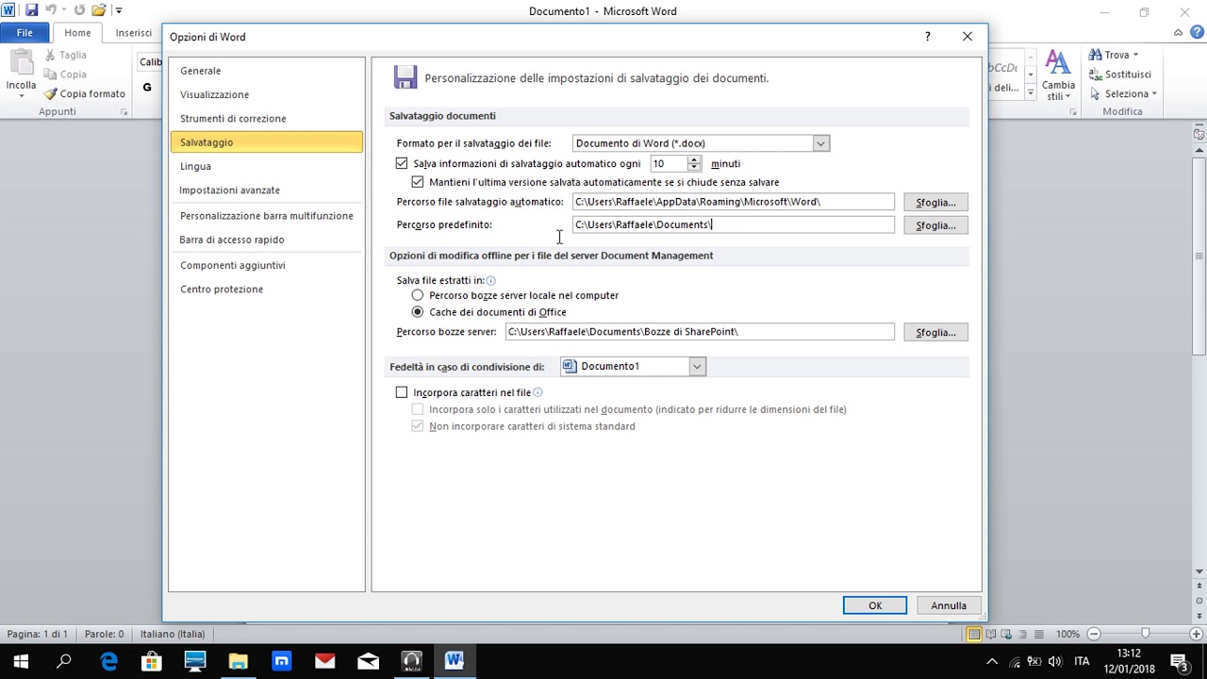Select the Salvataggio category
The image size is (1207, 679).
(x=266, y=142)
